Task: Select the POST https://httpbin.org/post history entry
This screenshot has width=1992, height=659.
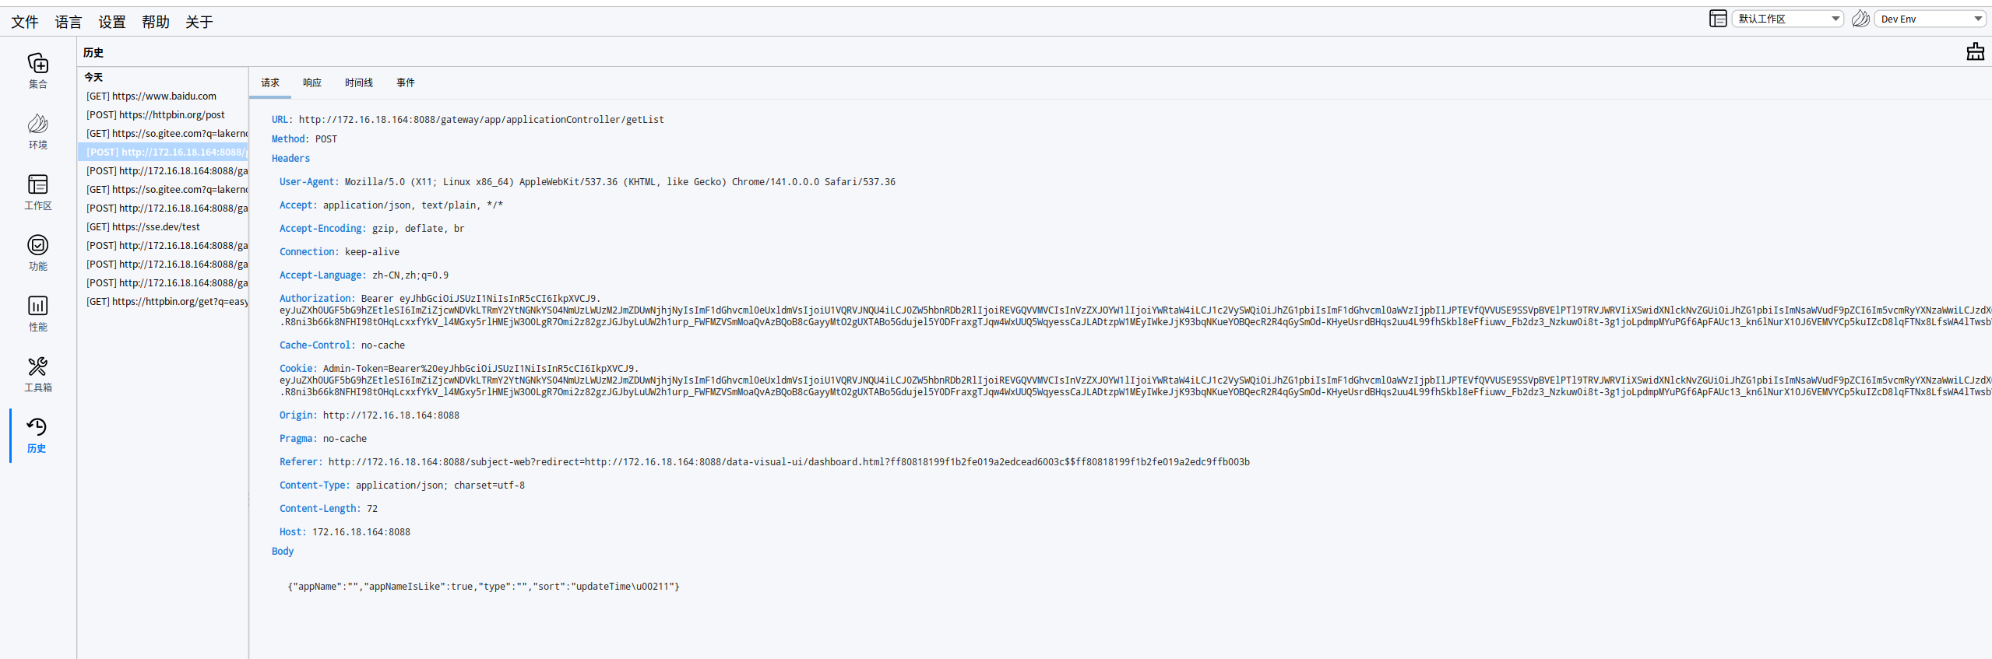Action: click(x=155, y=114)
